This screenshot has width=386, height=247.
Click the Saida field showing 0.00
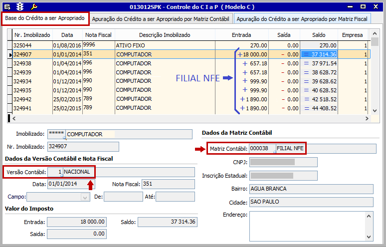pos(77,234)
